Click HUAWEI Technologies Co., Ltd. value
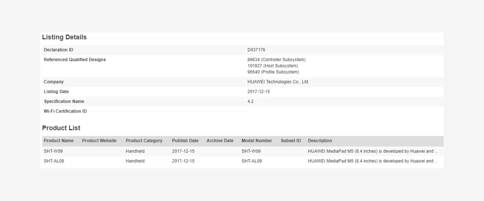The height and width of the screenshot is (201, 484). (x=278, y=82)
